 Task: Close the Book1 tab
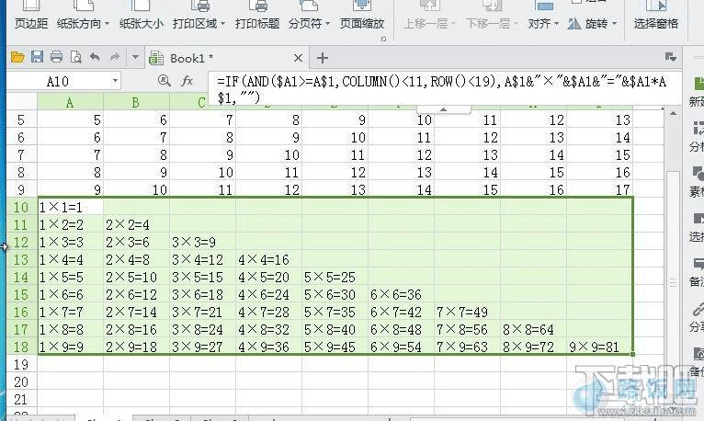(298, 58)
